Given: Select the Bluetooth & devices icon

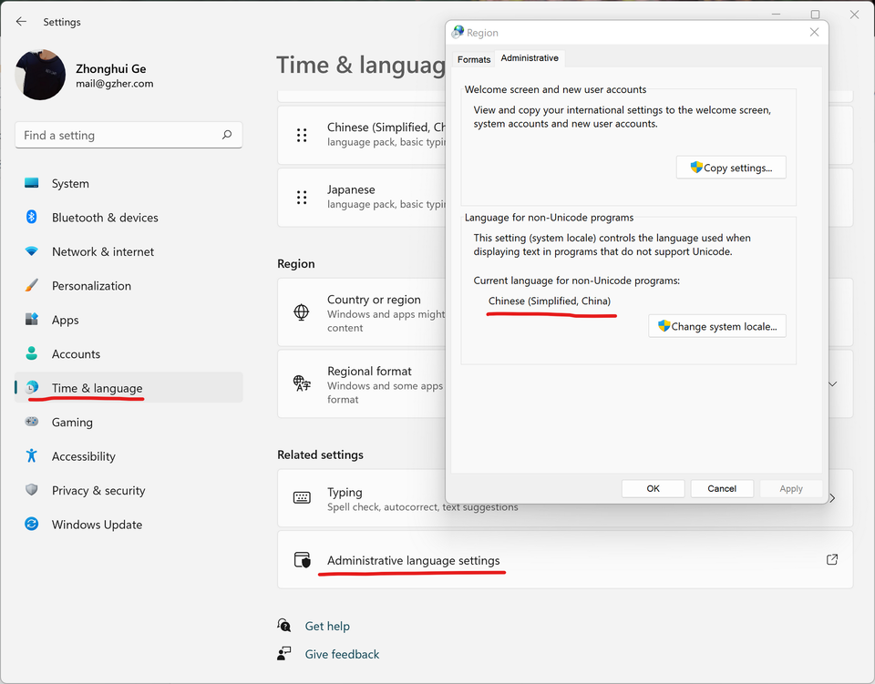Looking at the screenshot, I should [x=32, y=218].
